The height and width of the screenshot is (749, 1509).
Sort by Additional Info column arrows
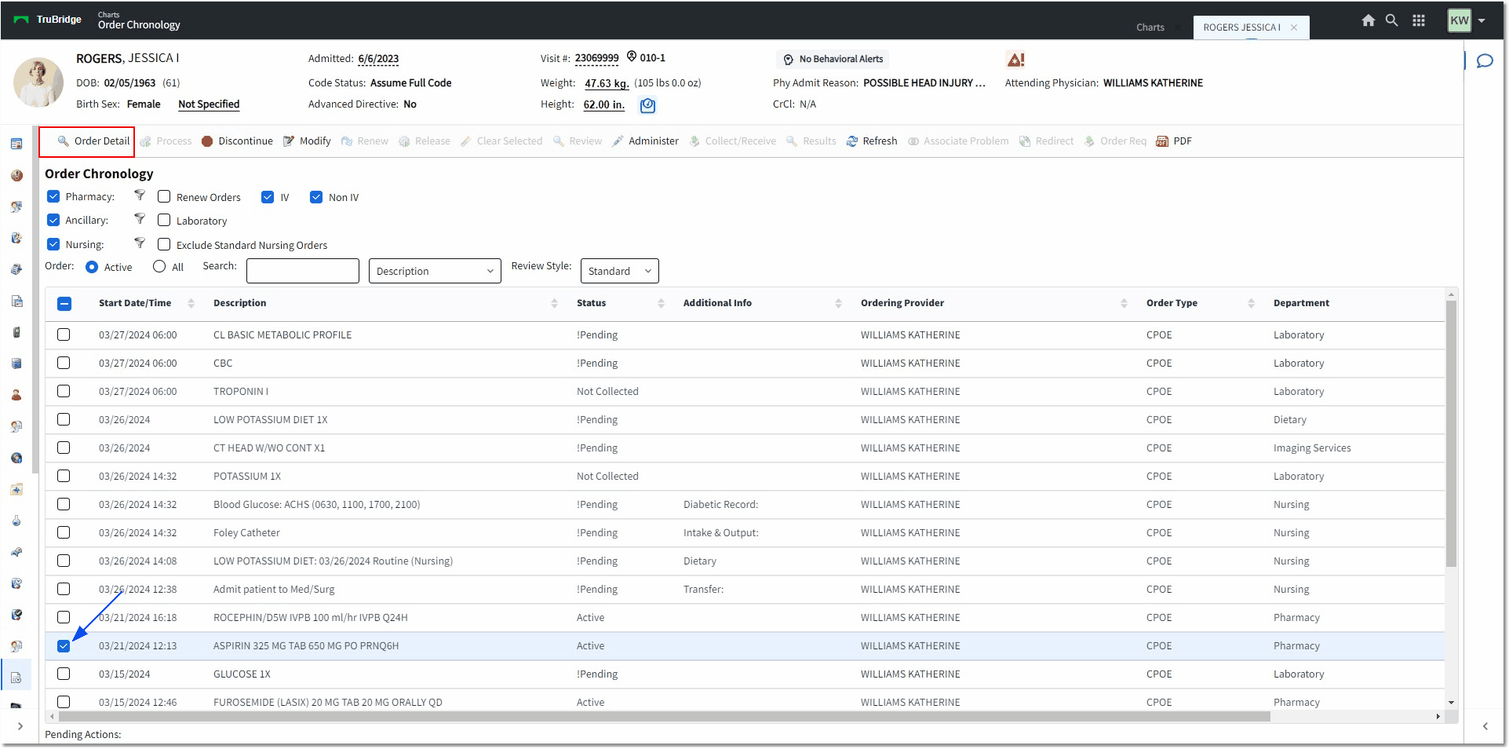[838, 303]
